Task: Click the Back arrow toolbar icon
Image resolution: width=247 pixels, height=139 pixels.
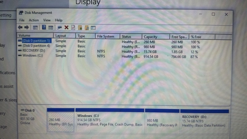Action: click(20, 27)
